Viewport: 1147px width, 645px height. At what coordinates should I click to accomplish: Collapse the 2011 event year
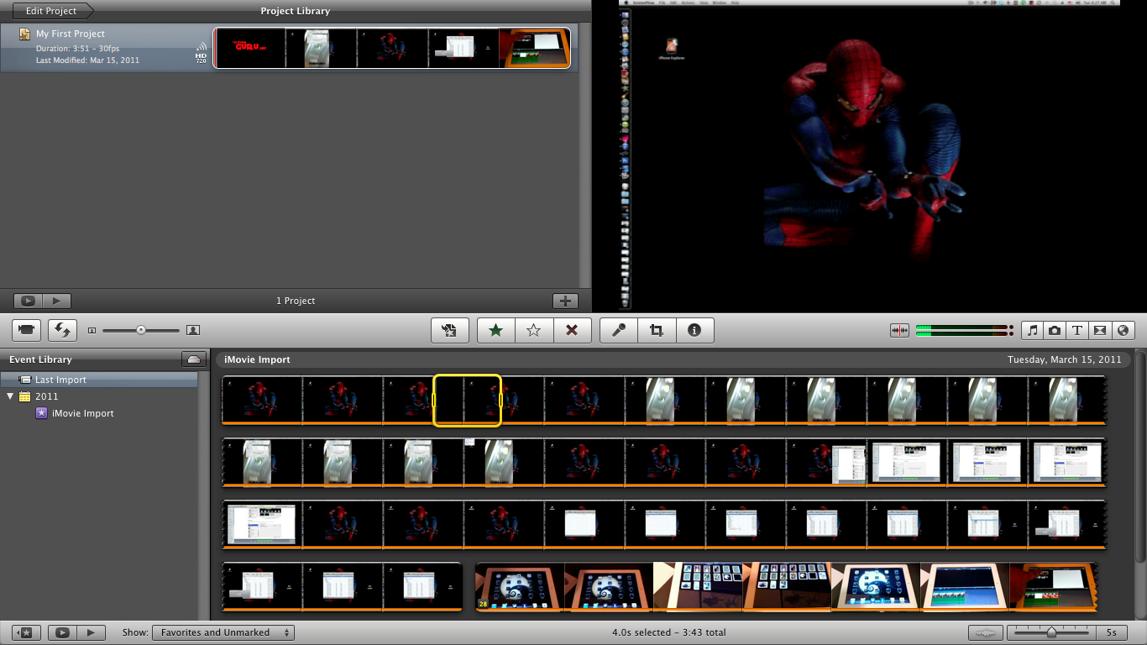11,396
